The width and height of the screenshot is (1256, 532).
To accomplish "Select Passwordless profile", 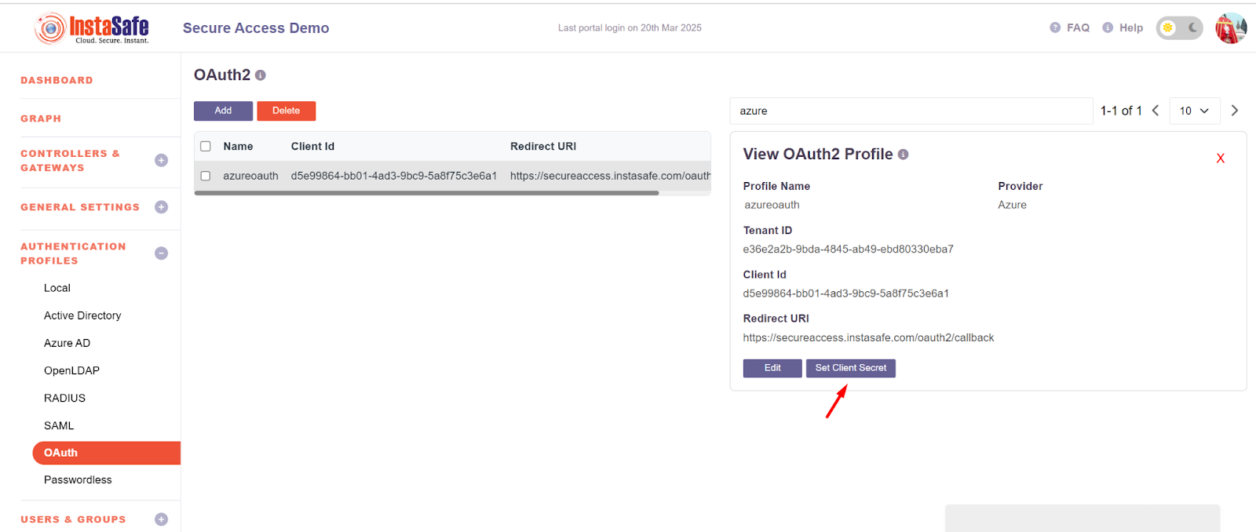I will (78, 479).
